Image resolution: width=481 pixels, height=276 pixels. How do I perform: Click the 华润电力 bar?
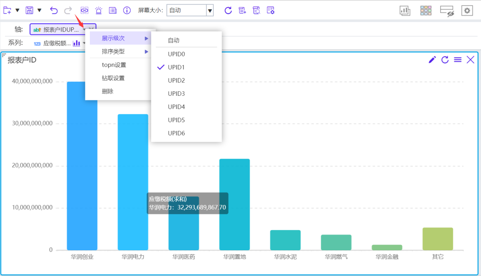pos(133,182)
